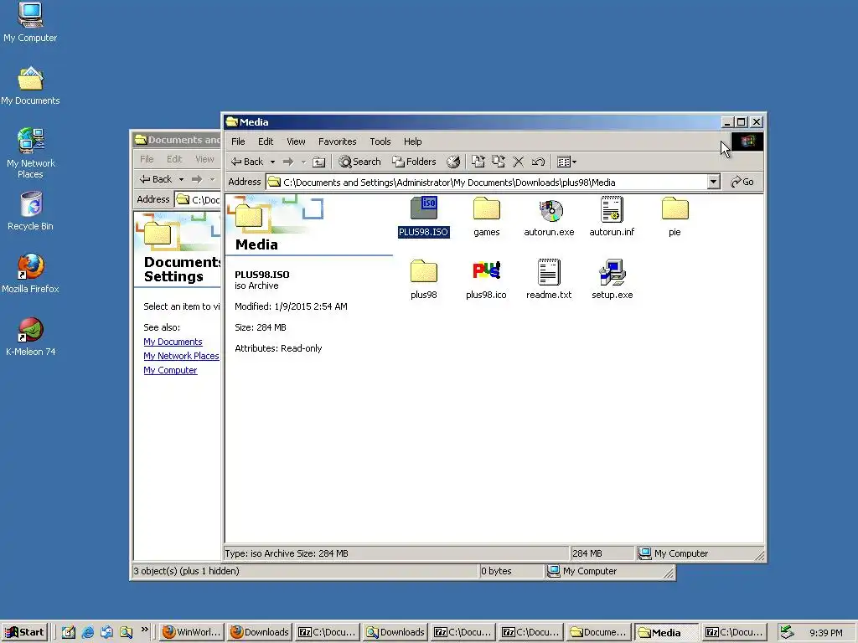
Task: Click My Computer link in background window
Action: 170,370
